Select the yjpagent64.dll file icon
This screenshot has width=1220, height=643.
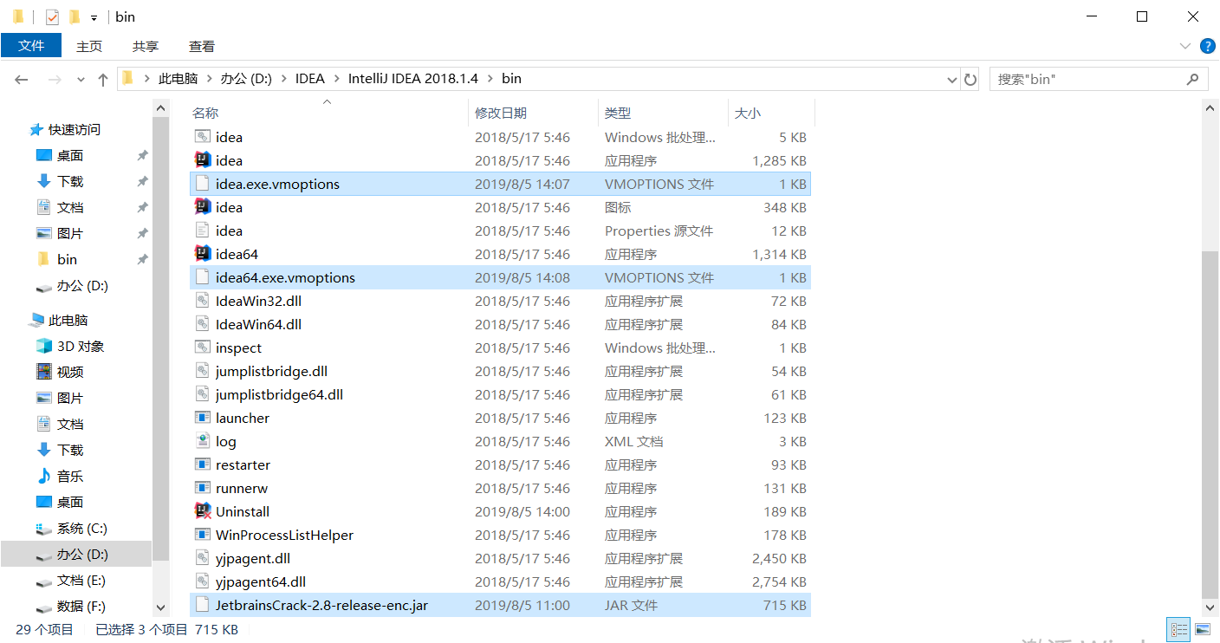pyautogui.click(x=202, y=581)
